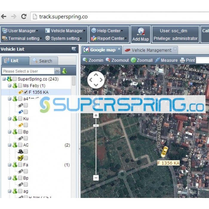Collapse the Vehicle List panel
Viewport: 209px width, 209px height.
[x=74, y=49]
